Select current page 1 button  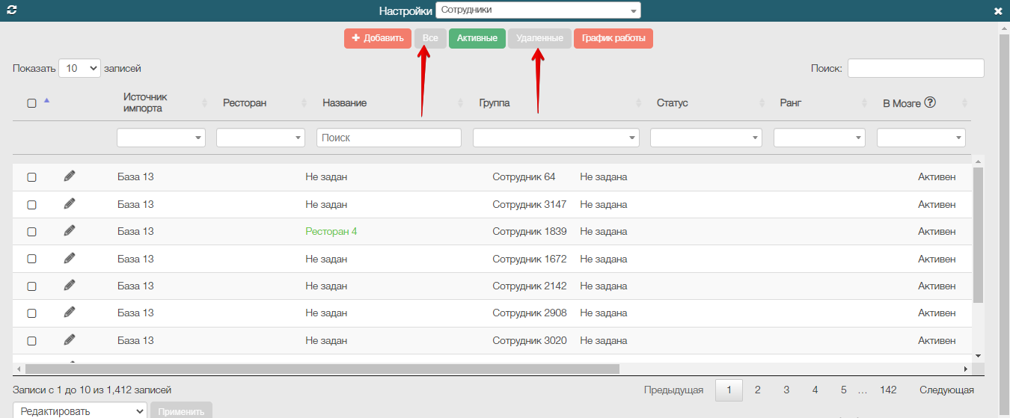[729, 390]
